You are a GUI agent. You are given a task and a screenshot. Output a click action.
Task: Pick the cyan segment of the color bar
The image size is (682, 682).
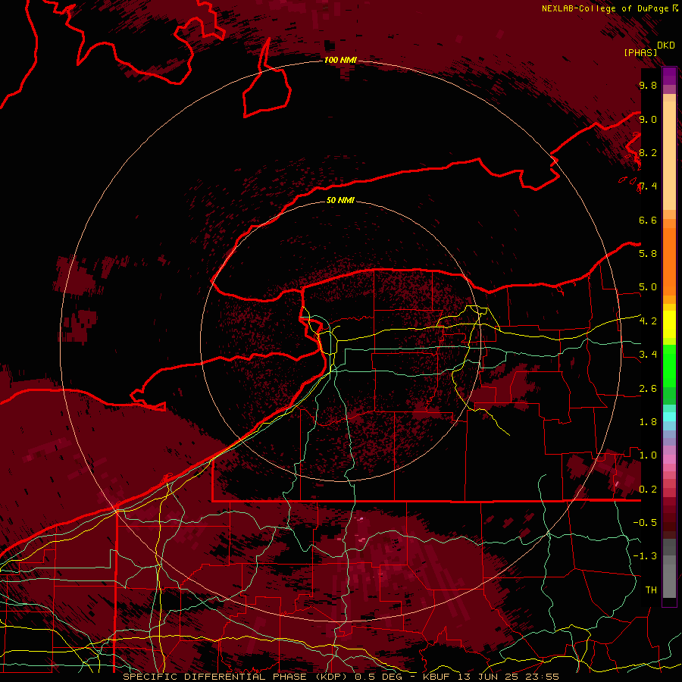pyautogui.click(x=669, y=417)
